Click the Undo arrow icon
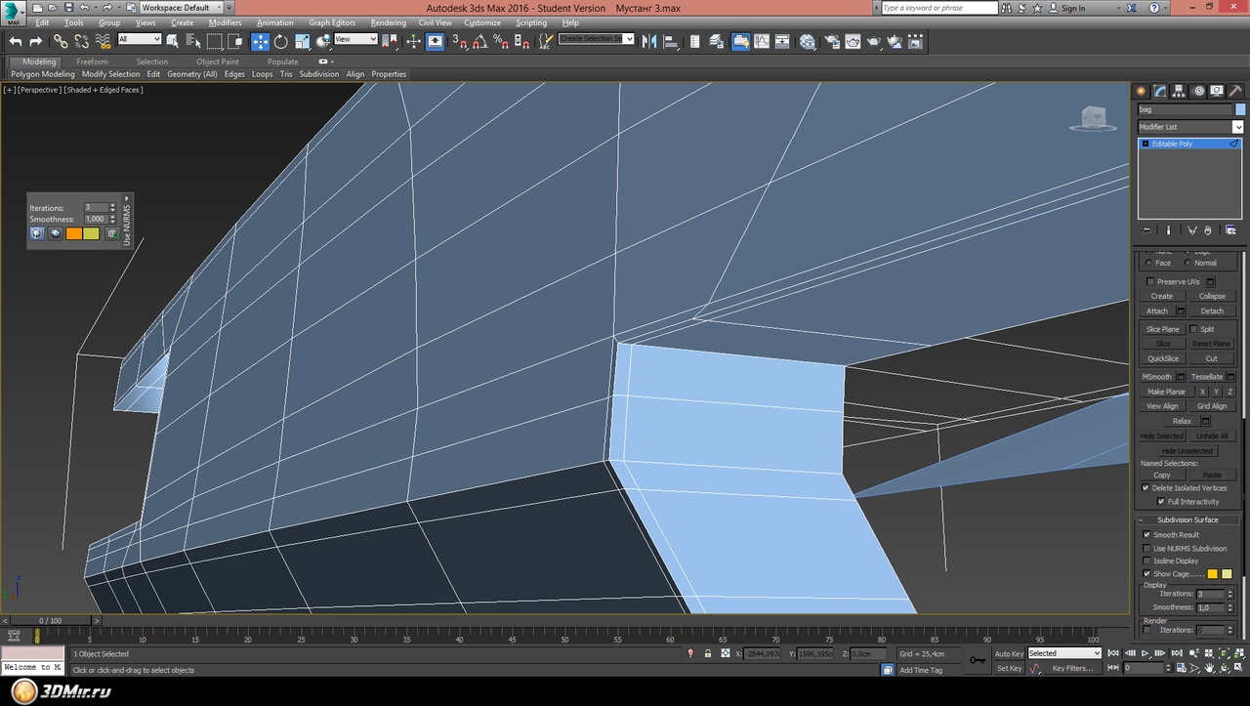This screenshot has height=706, width=1250. point(16,41)
